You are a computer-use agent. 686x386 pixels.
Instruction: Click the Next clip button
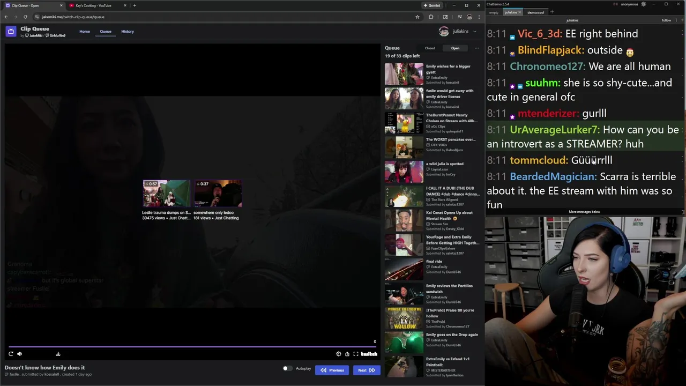pyautogui.click(x=367, y=370)
